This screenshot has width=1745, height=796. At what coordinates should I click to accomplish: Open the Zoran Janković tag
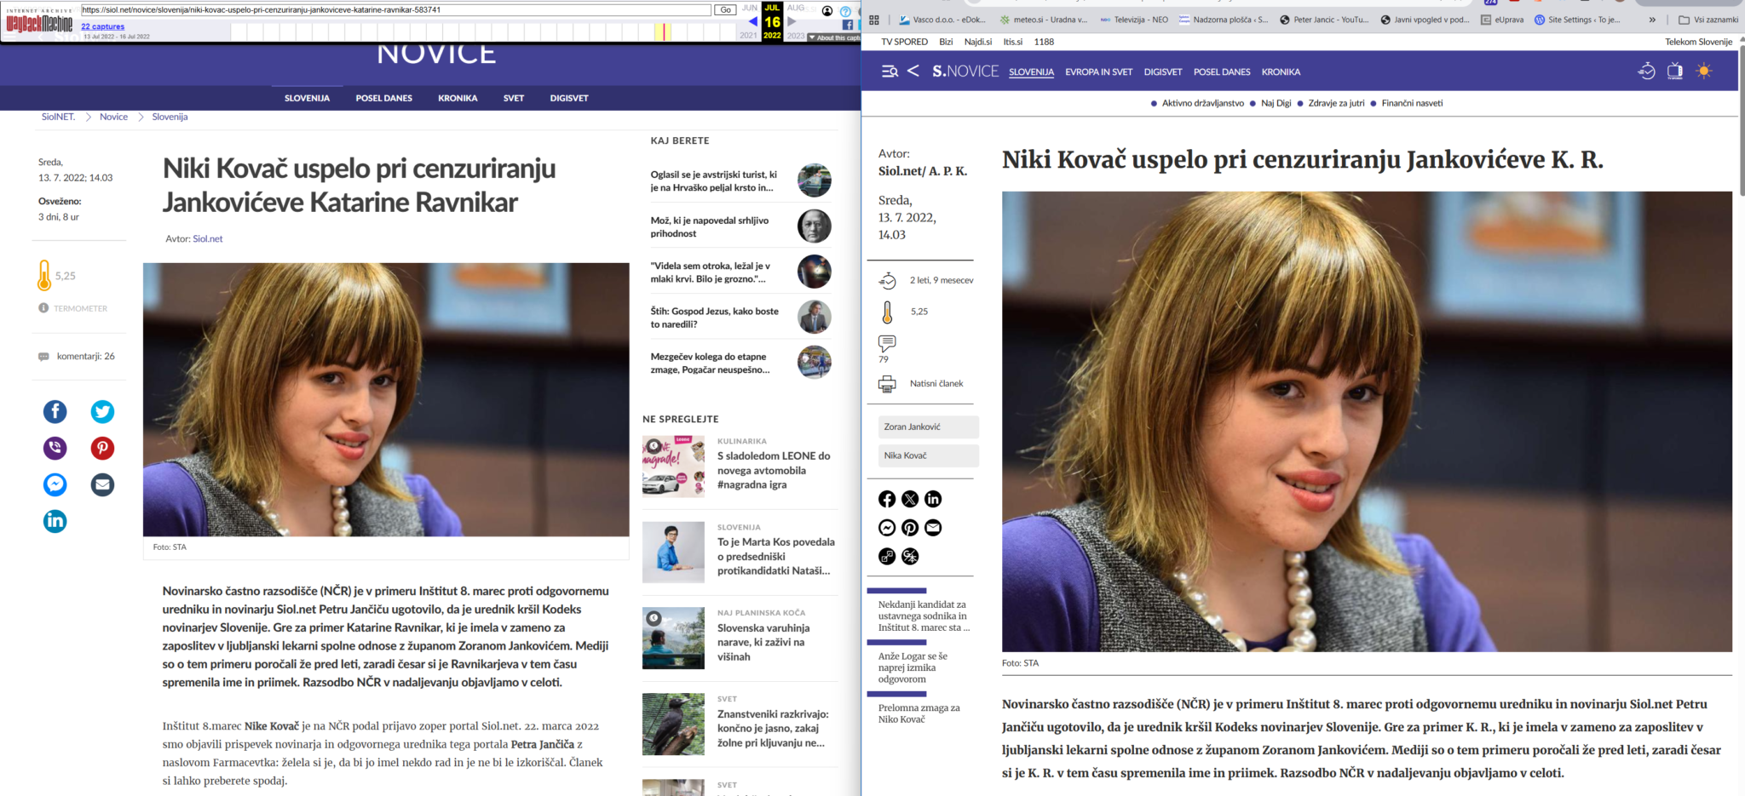928,427
